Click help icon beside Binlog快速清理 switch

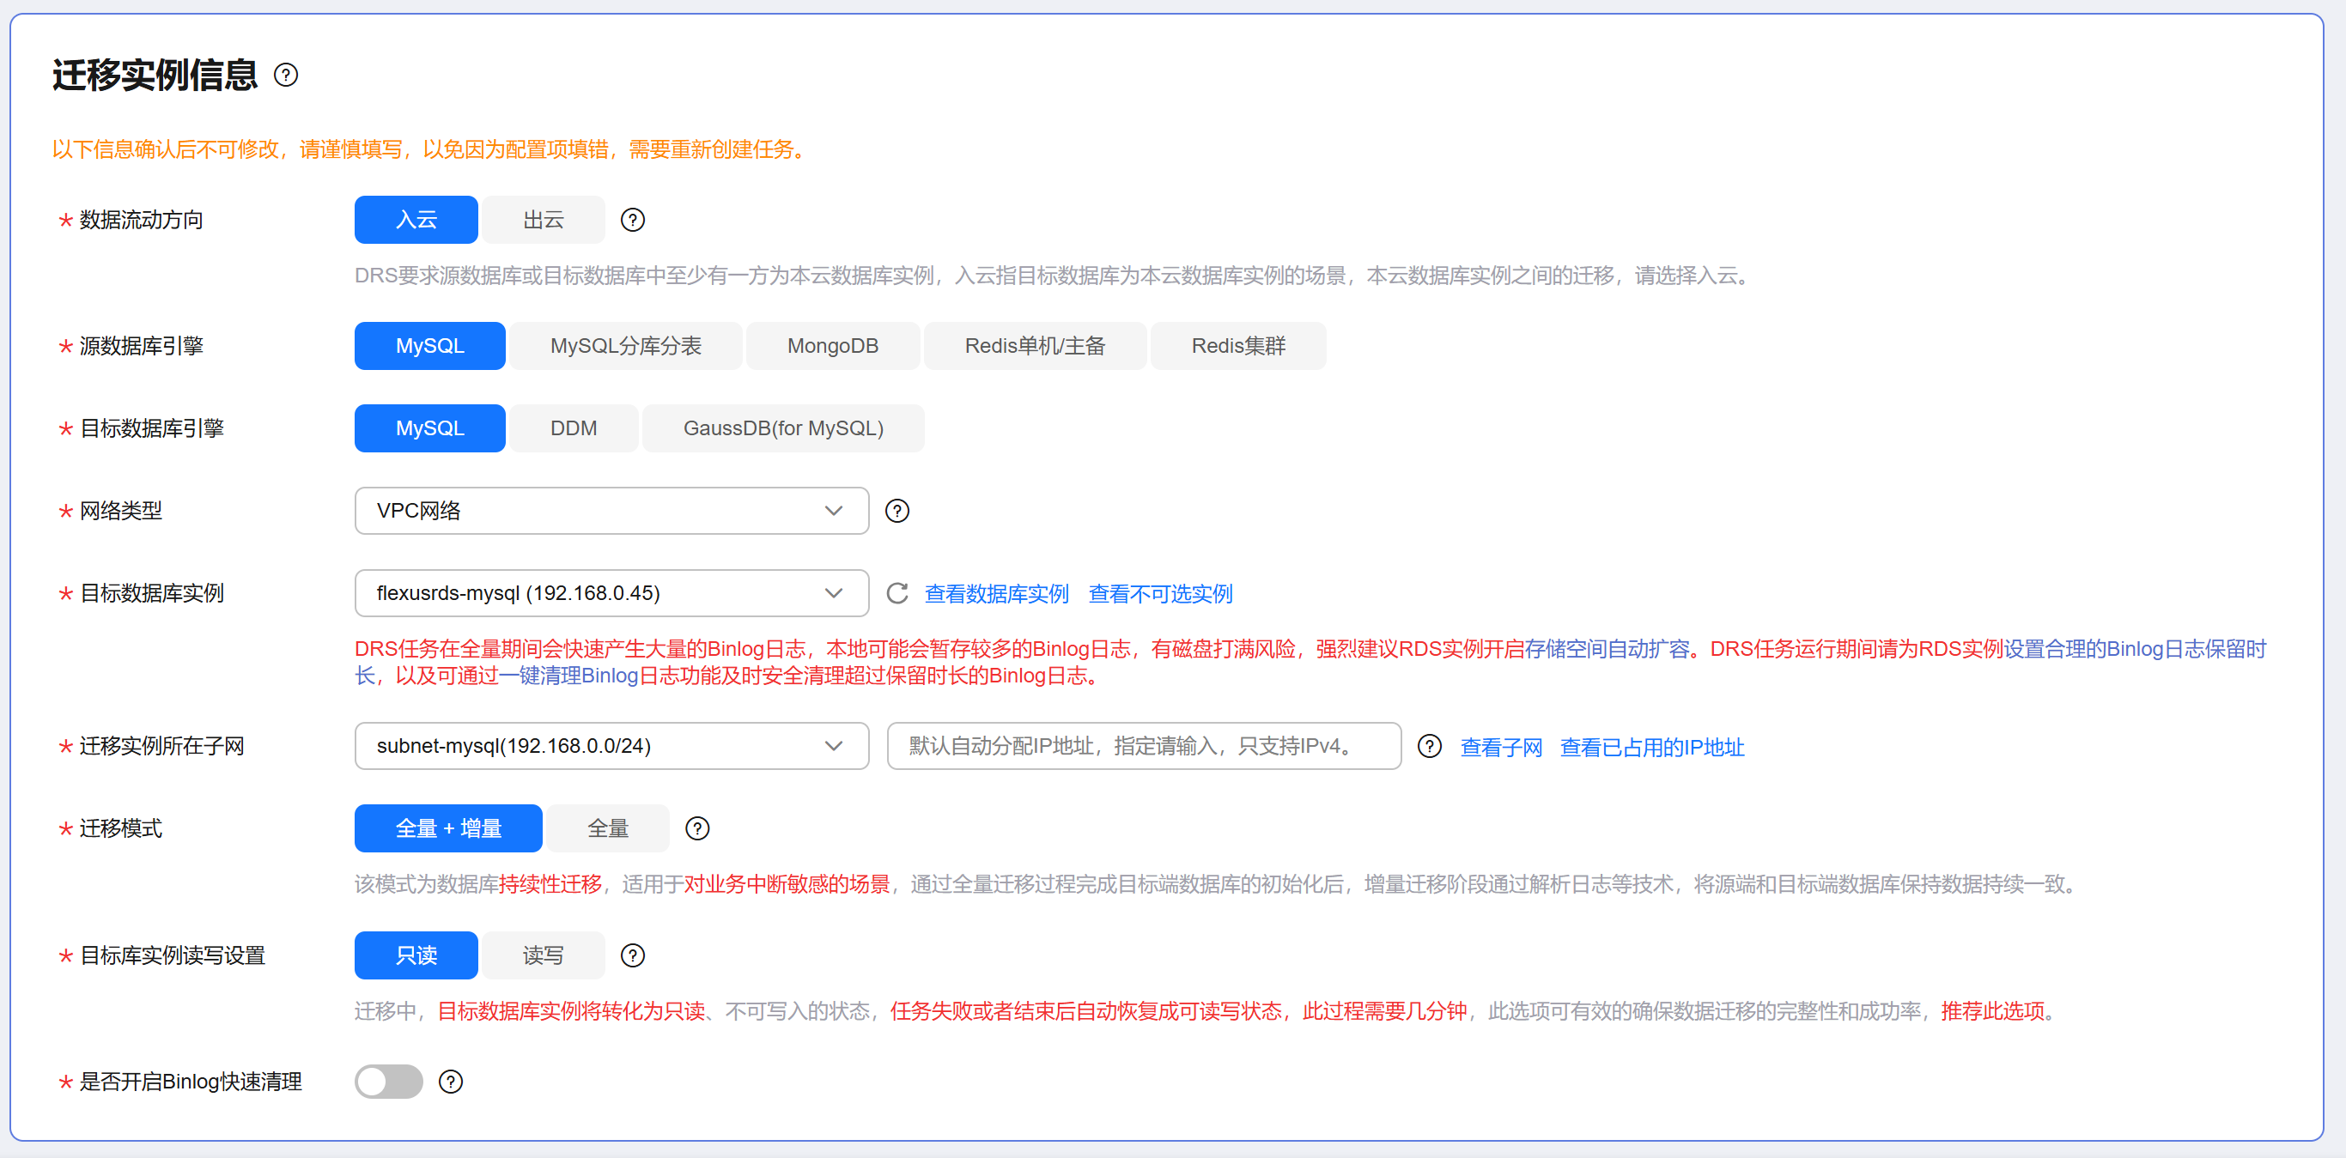click(451, 1082)
